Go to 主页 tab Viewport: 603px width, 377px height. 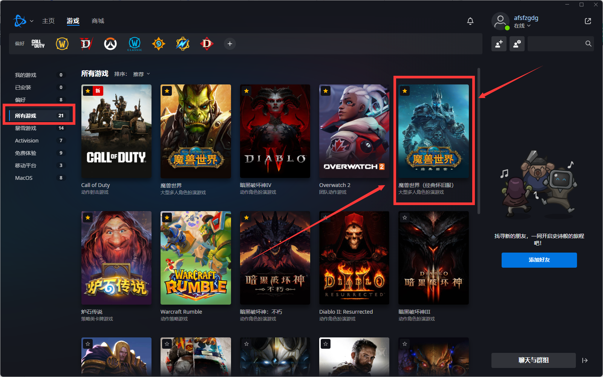tap(48, 21)
